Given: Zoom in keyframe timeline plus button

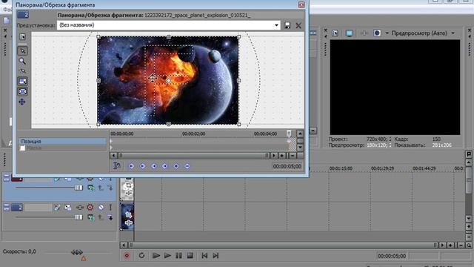Looking at the screenshot, I should [281, 156].
